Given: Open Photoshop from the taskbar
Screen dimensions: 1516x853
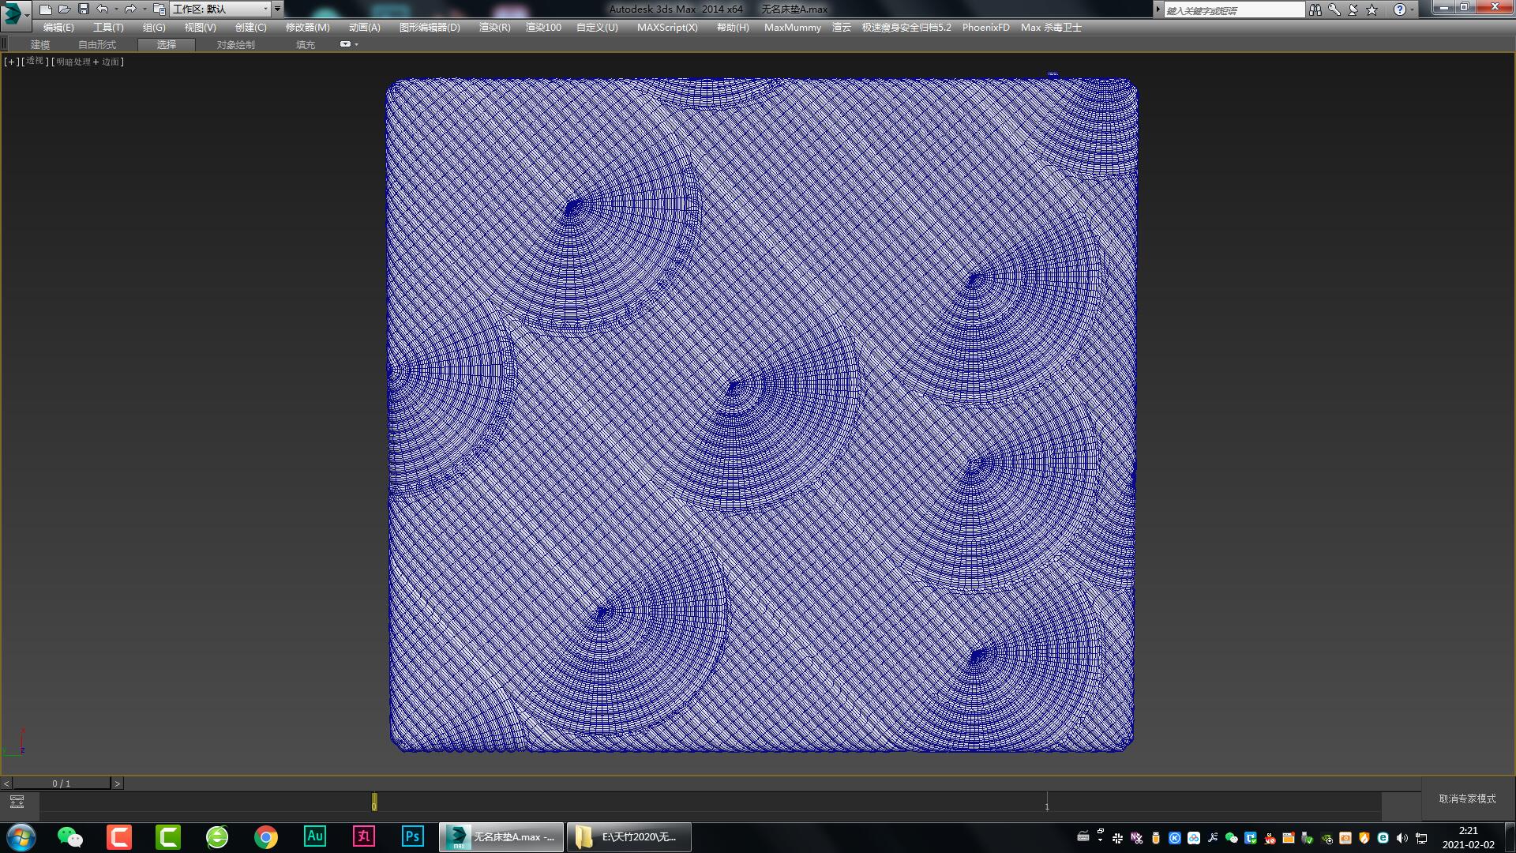Looking at the screenshot, I should (x=412, y=836).
